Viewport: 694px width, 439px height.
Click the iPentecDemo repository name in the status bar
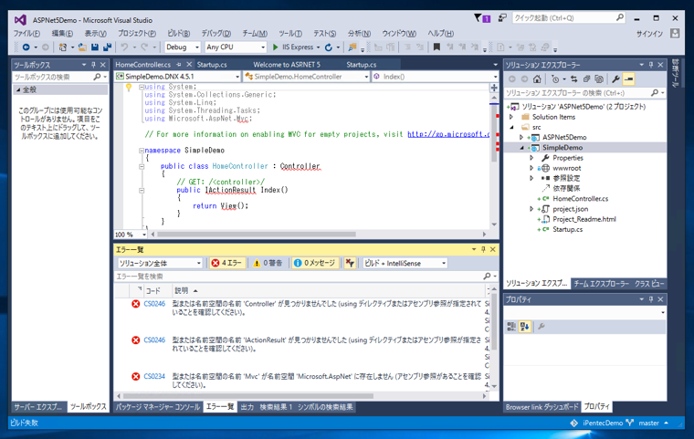coord(603,423)
